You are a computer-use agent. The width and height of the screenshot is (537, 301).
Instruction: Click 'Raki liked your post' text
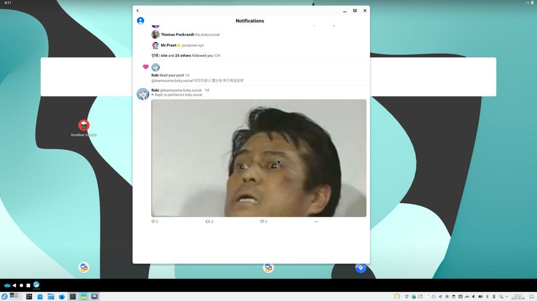pyautogui.click(x=168, y=75)
